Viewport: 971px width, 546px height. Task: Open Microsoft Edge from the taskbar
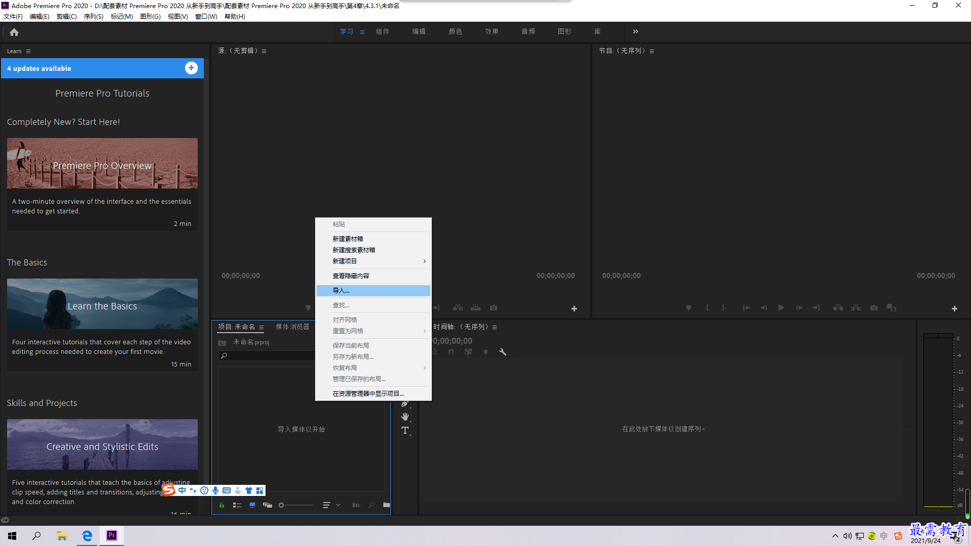click(x=87, y=536)
